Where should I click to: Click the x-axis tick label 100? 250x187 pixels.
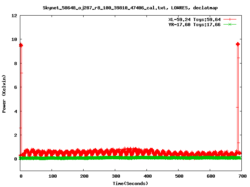53,176
